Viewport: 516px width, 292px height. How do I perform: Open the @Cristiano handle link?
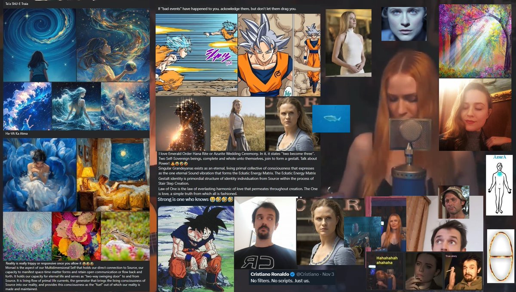pyautogui.click(x=307, y=274)
